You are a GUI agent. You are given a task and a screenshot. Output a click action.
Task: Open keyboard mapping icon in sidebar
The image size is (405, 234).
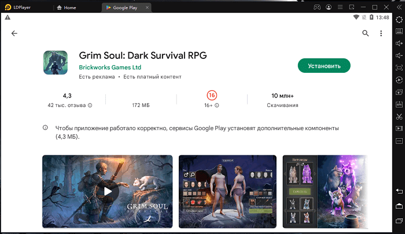[x=399, y=31]
